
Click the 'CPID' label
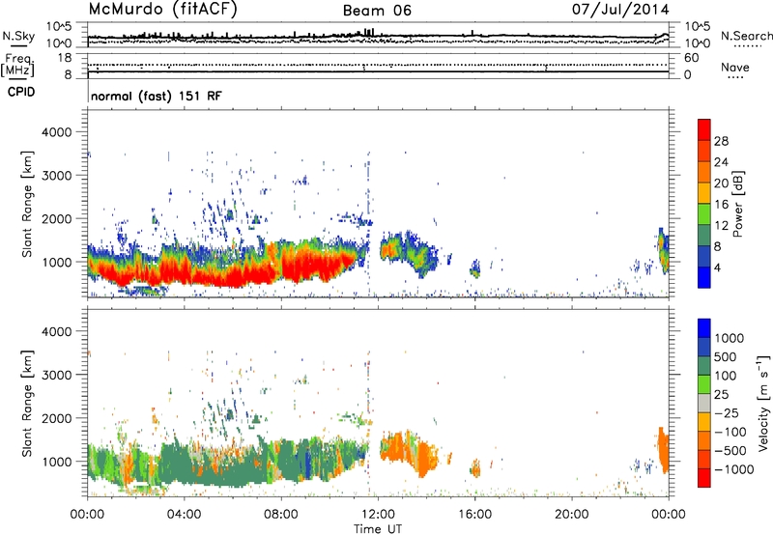click(x=21, y=92)
